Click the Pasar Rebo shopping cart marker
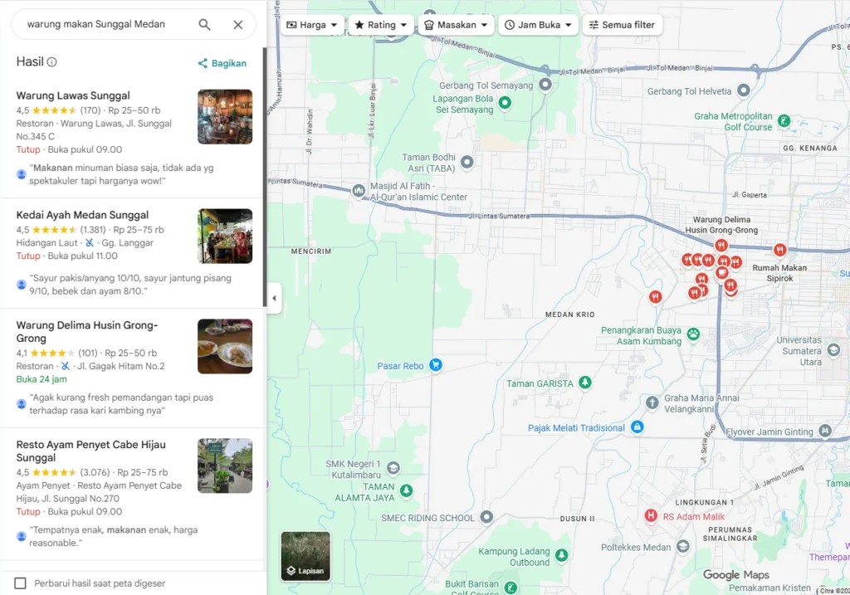This screenshot has height=595, width=850. click(435, 365)
